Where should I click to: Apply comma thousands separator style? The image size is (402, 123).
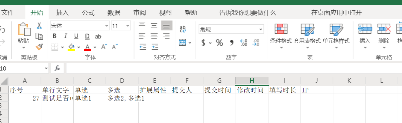231,43
